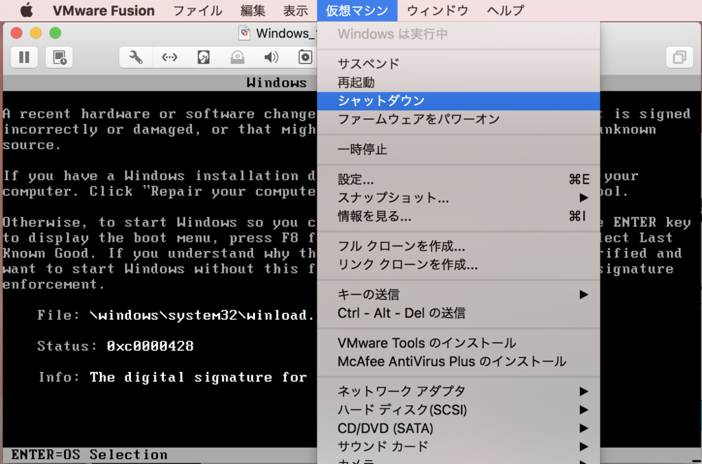Expand the キーの送信 submenu

[459, 295]
